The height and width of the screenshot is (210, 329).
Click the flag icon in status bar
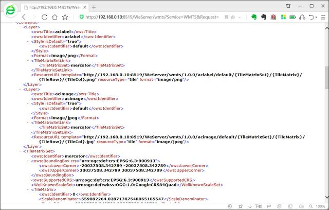point(269,206)
